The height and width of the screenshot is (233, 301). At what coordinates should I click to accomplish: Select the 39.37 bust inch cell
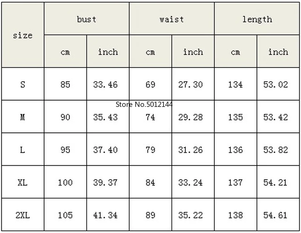pyautogui.click(x=105, y=183)
